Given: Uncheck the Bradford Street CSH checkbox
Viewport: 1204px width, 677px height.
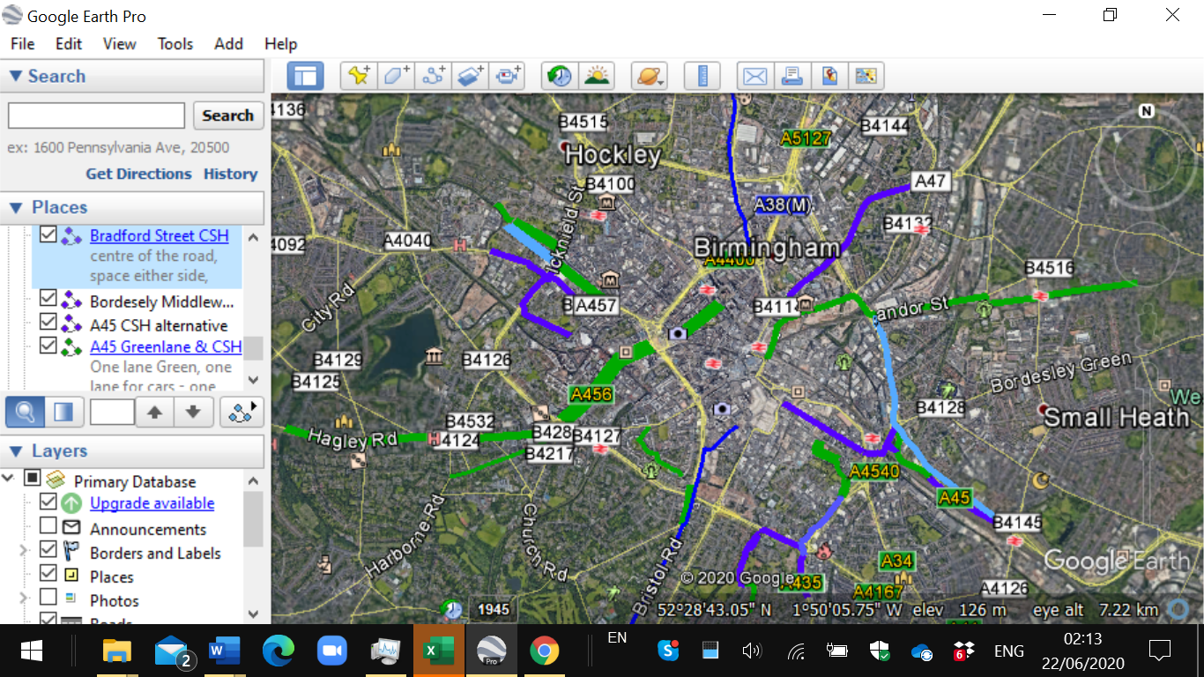Looking at the screenshot, I should pyautogui.click(x=48, y=235).
